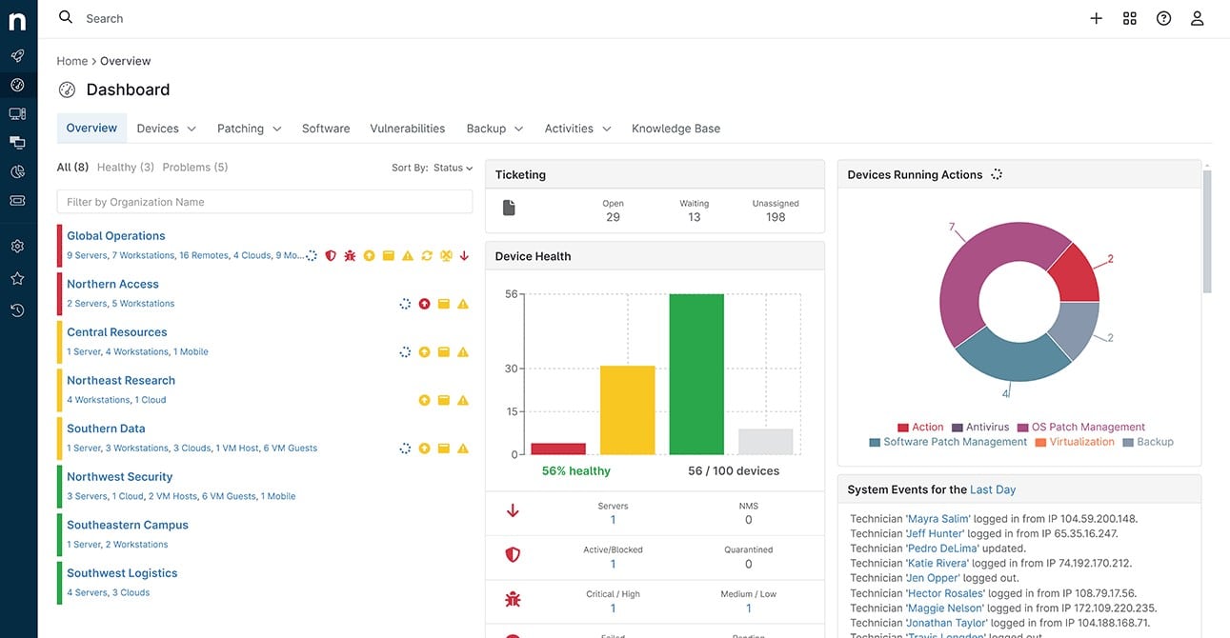Toggle the Action legend swatch

point(903,428)
